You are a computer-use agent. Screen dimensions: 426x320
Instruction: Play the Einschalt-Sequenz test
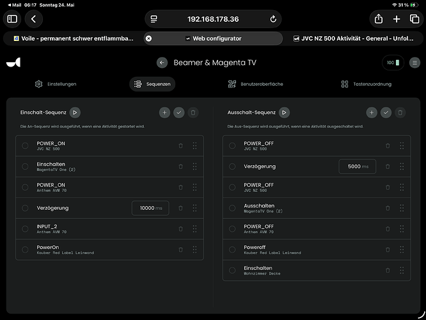[75, 113]
